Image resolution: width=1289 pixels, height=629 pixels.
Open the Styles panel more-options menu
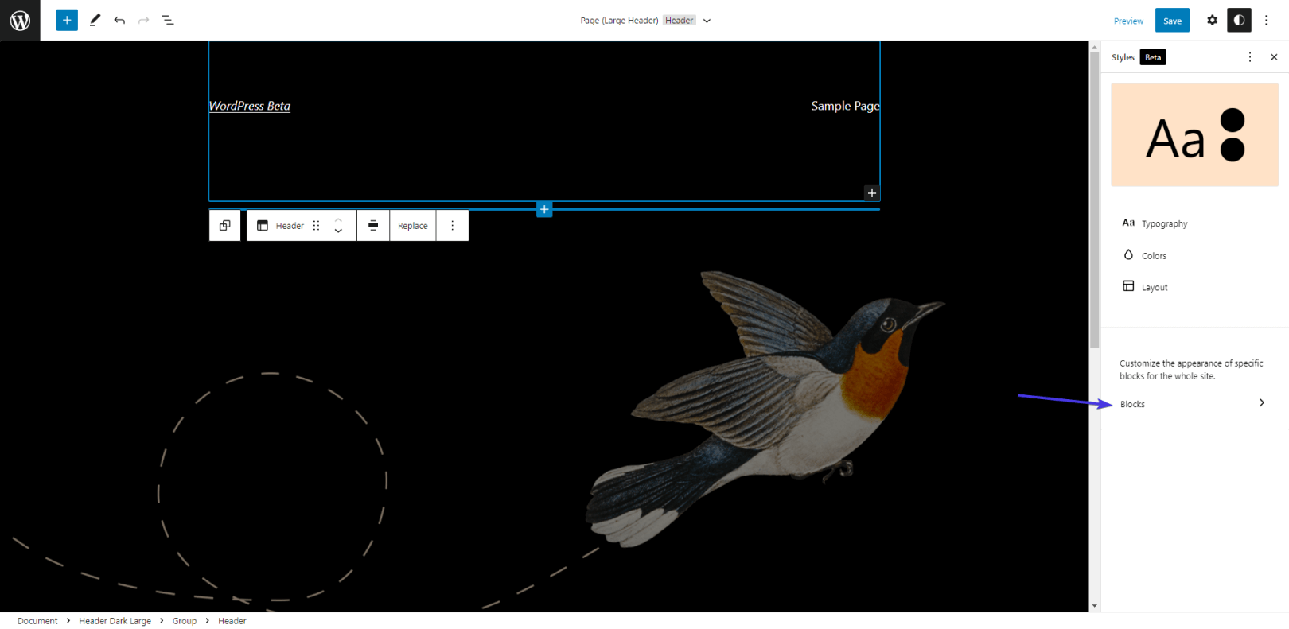(x=1250, y=57)
